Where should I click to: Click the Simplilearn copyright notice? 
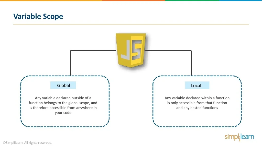point(27,143)
